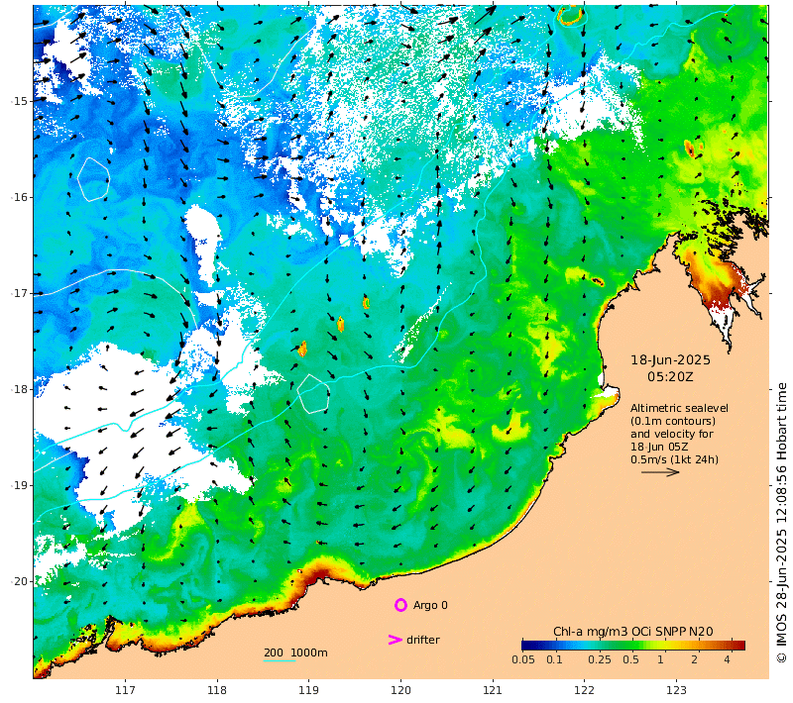Click the 'Altimetric sealevel' caption line
The height and width of the screenshot is (703, 793).
(679, 408)
